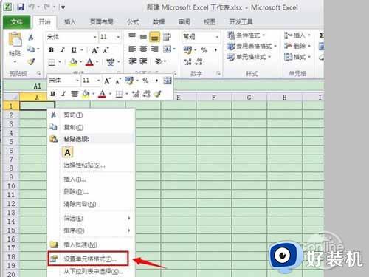Click the Insert cells button in ribbon
The width and height of the screenshot is (369, 277).
[297, 35]
